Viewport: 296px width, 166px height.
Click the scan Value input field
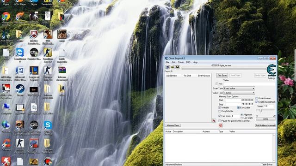pos(250,84)
